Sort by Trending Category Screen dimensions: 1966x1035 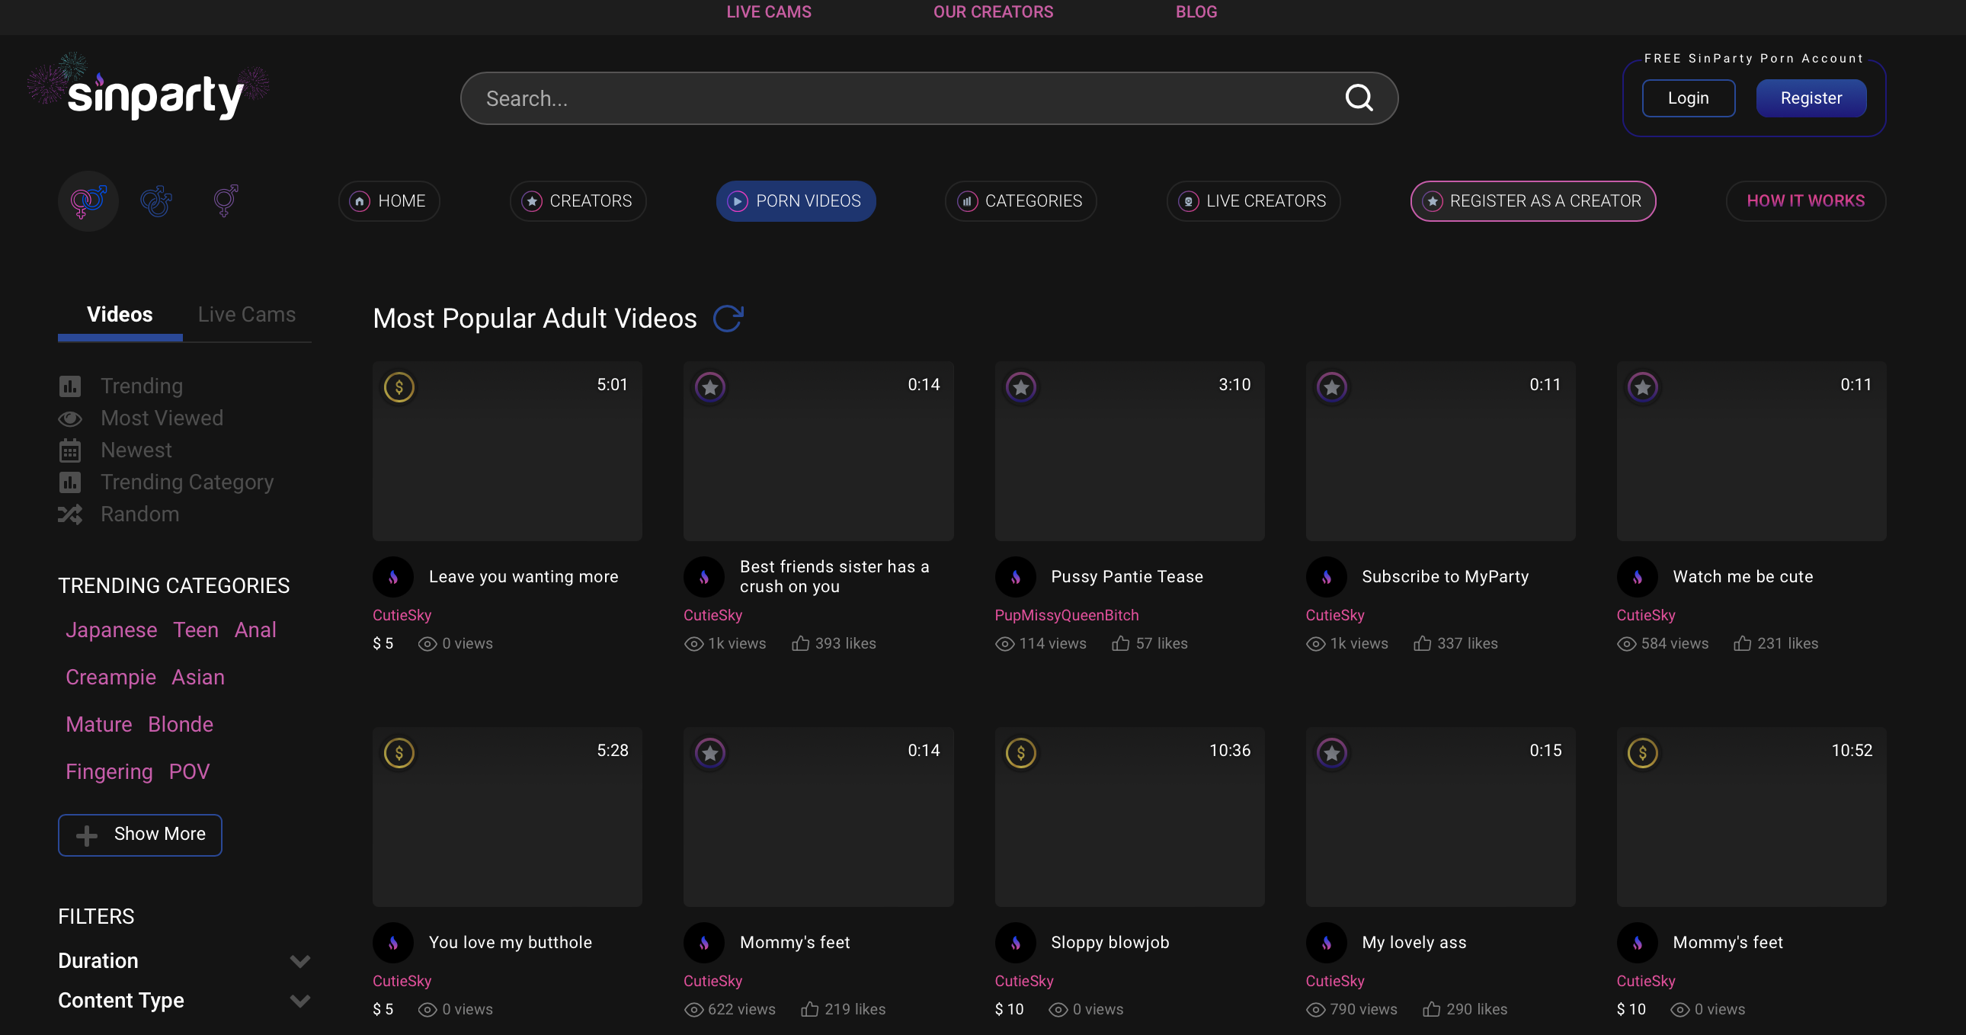tap(187, 482)
